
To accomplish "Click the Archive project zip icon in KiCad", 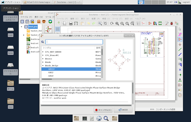I will click(39, 22).
